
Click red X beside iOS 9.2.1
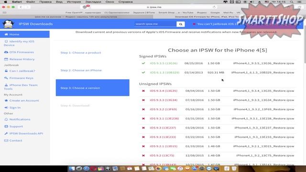(143, 146)
